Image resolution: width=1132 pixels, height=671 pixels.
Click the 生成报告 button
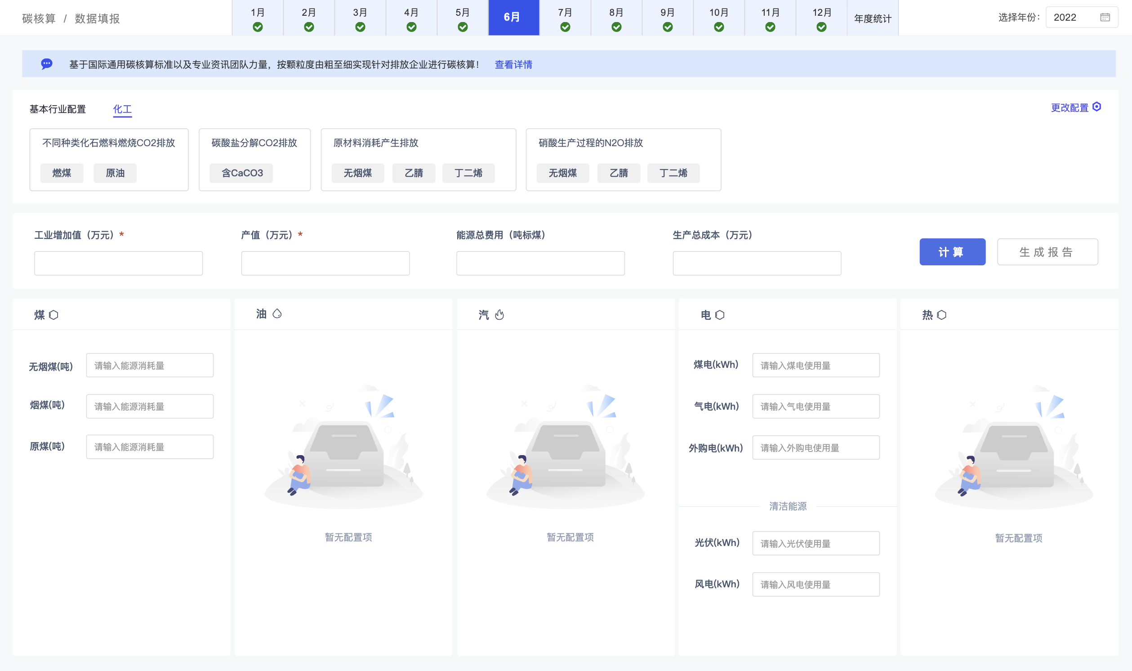[1047, 252]
